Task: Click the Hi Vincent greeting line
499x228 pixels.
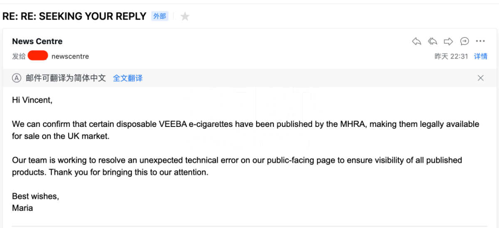Action: click(x=32, y=100)
